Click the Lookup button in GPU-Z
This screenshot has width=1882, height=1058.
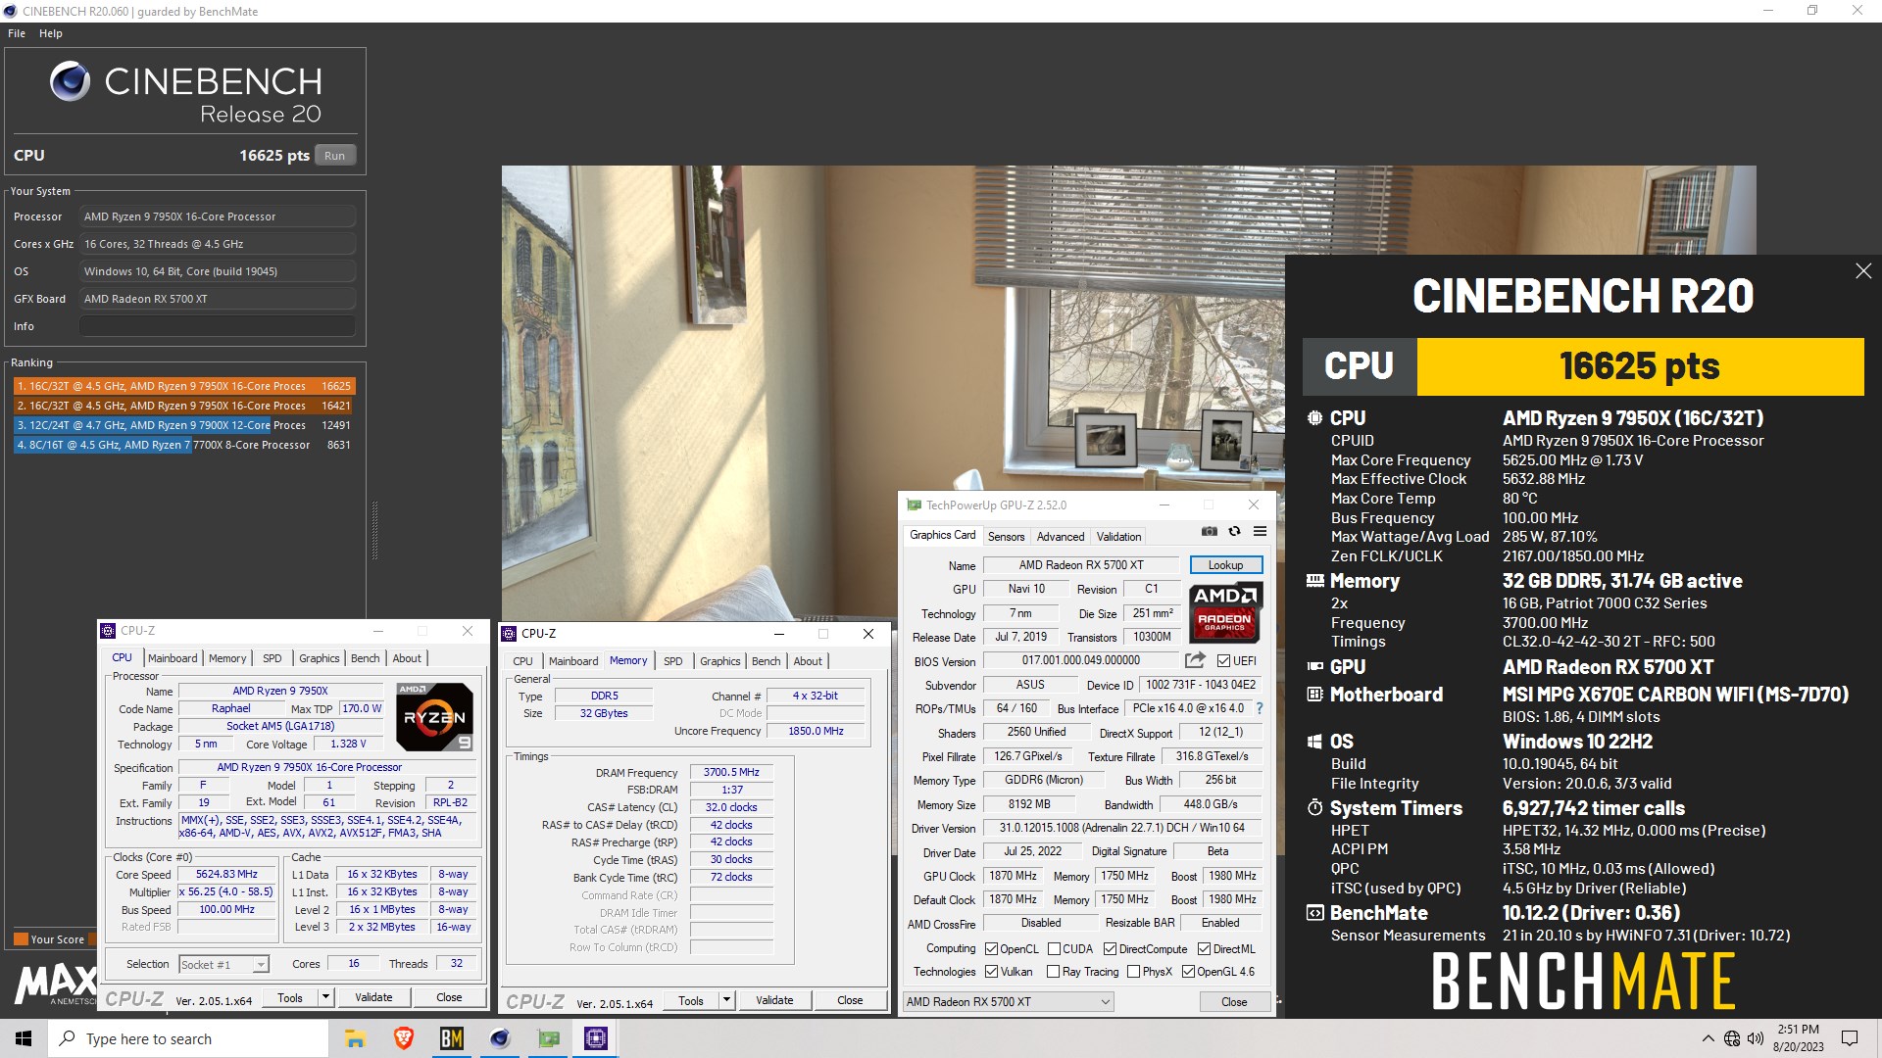(1225, 565)
